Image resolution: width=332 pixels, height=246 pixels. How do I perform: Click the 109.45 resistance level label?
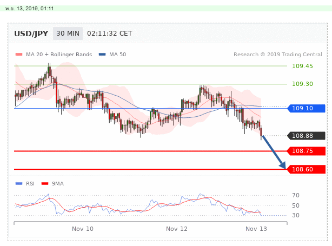click(x=302, y=66)
